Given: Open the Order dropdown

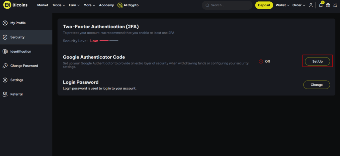Looking at the screenshot, I should pos(299,5).
